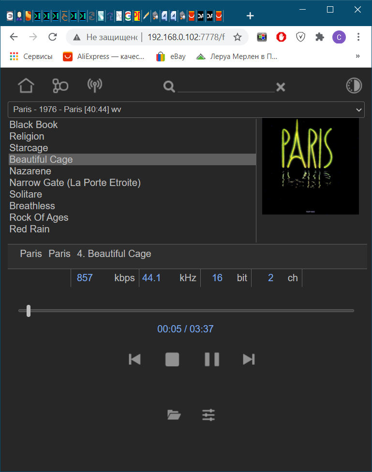Bookmark this page with the star
This screenshot has height=472, width=372.
pos(238,37)
